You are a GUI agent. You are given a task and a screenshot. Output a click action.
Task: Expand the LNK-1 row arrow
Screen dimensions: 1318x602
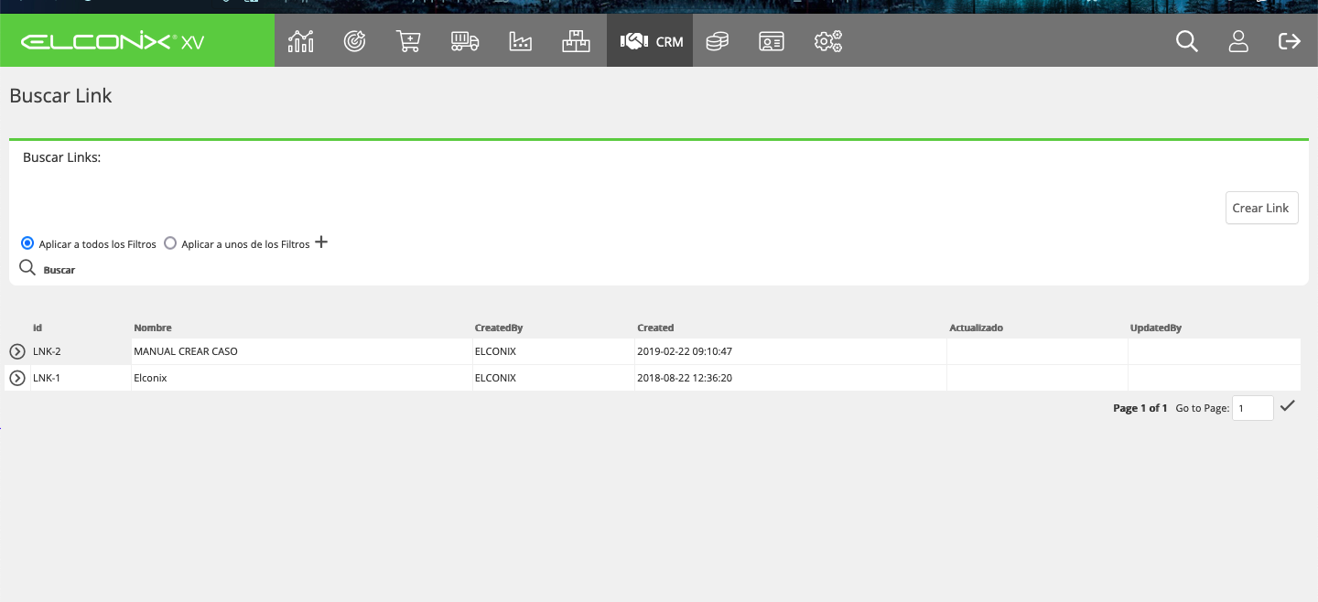[17, 378]
